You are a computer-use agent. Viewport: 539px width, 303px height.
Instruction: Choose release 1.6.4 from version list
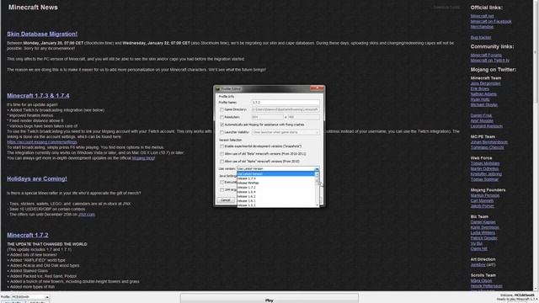click(x=276, y=192)
